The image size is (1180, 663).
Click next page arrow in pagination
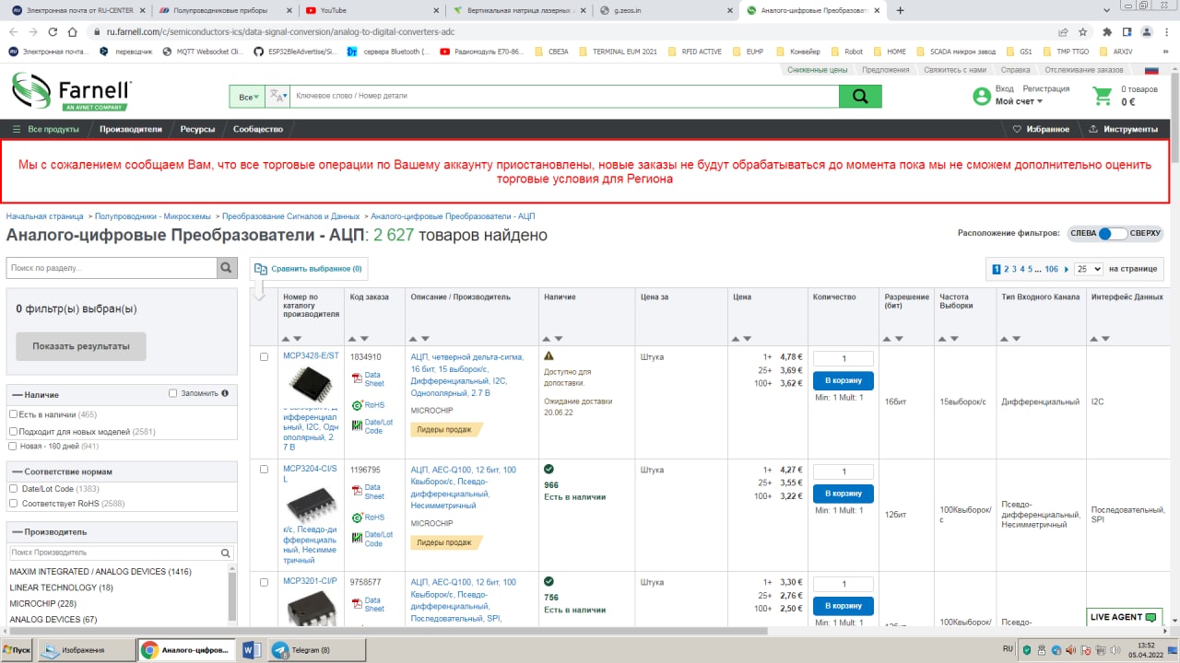coord(1067,269)
